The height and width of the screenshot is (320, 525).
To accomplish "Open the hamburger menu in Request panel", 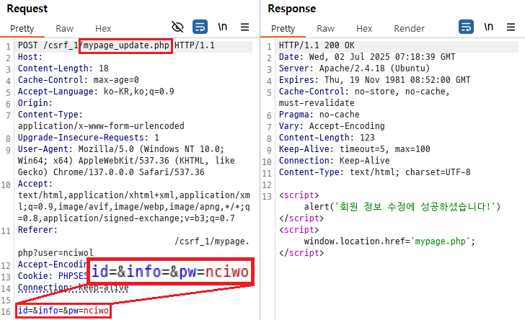I will 244,27.
